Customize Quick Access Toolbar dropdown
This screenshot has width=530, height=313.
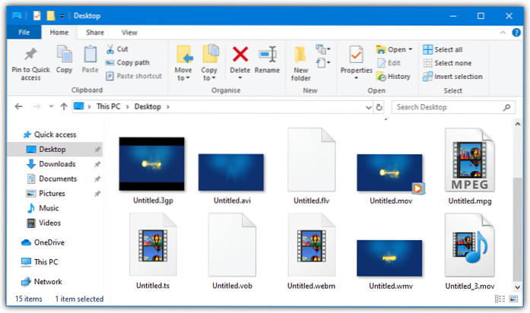point(62,16)
